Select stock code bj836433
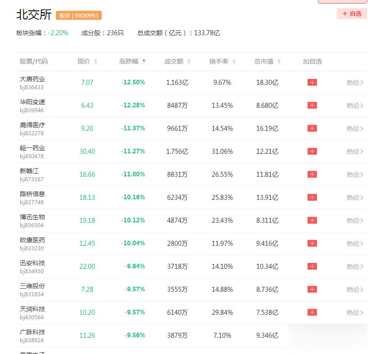The height and width of the screenshot is (354, 376). (x=32, y=87)
